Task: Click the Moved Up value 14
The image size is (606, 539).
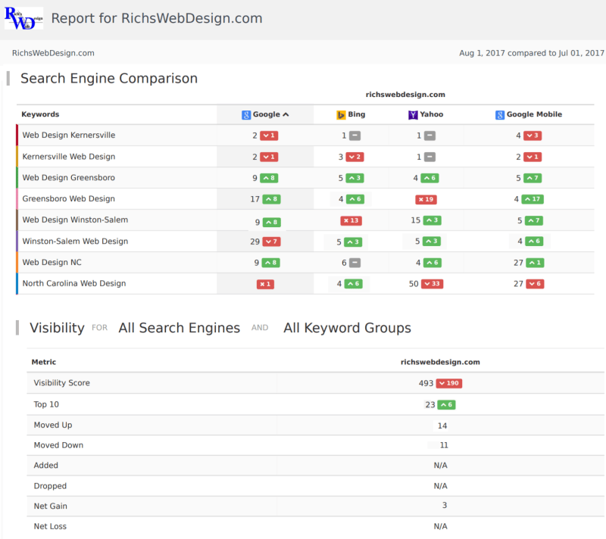Action: [442, 425]
